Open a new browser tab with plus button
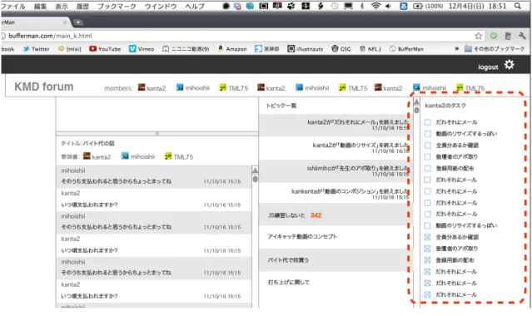Image resolution: width=532 pixels, height=316 pixels. coord(77,22)
